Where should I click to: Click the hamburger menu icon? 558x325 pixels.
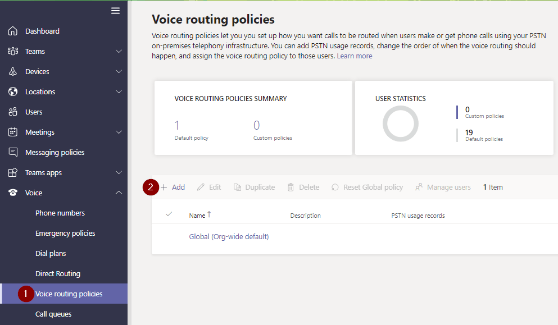tap(115, 11)
